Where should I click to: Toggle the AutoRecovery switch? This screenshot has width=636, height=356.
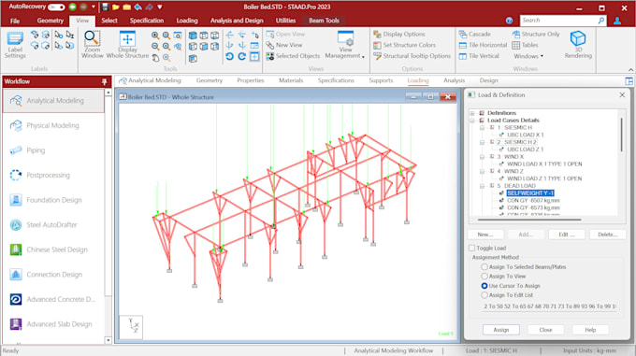point(56,7)
